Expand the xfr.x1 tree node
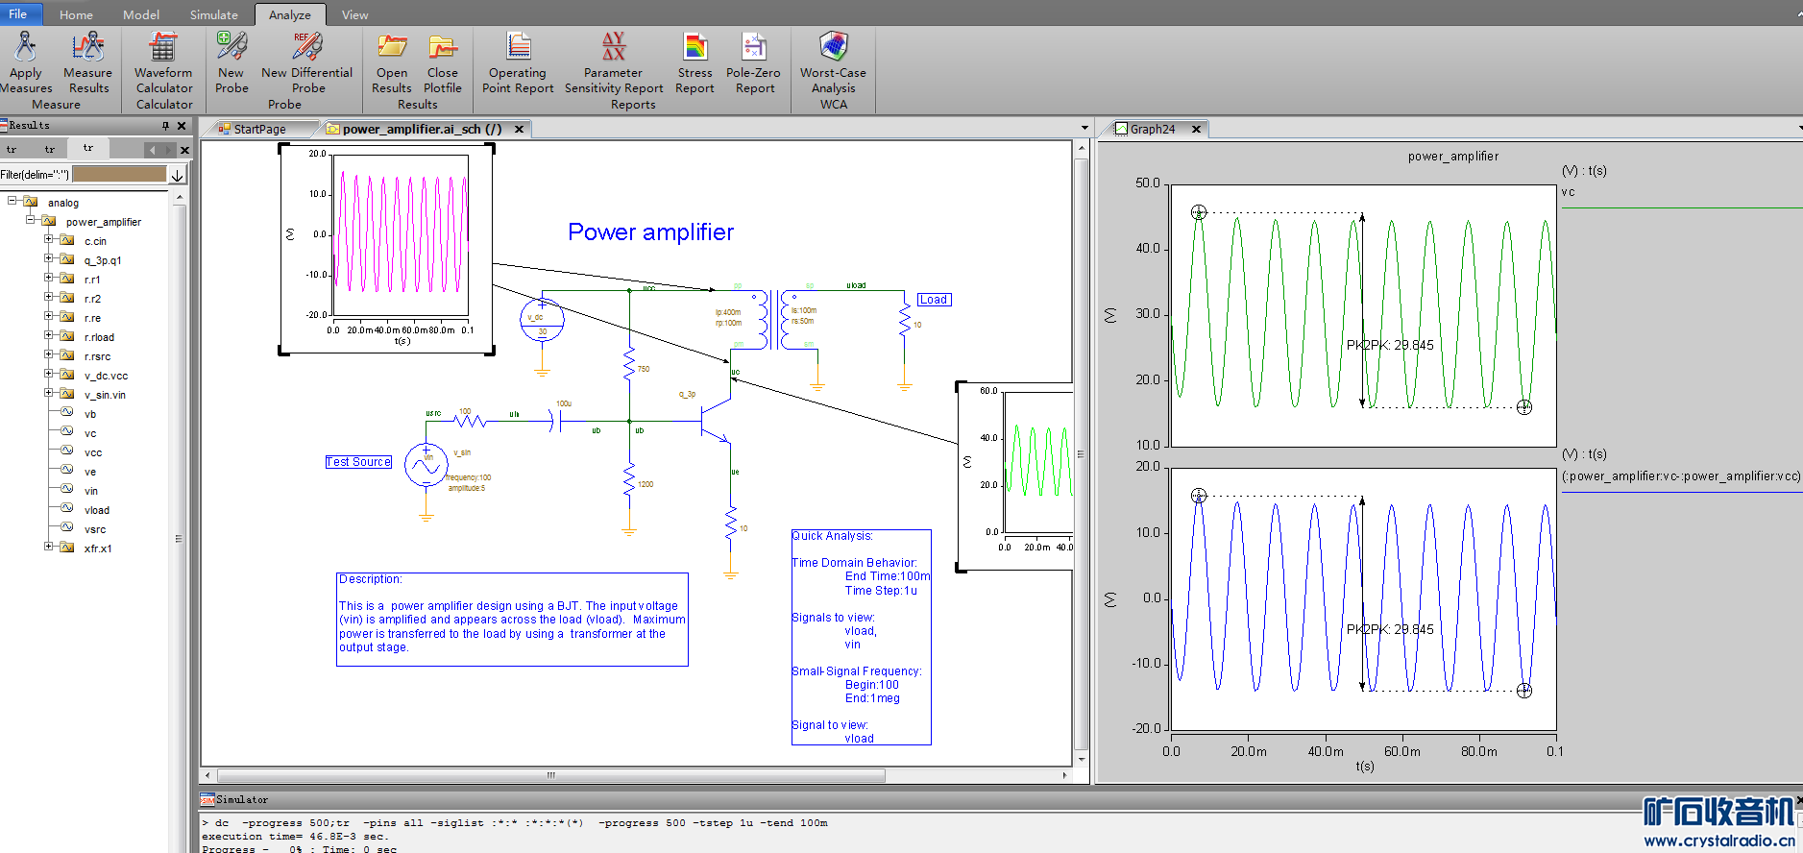The image size is (1803, 853). click(49, 548)
